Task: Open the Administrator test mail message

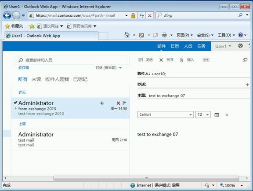Action: pyautogui.click(x=70, y=140)
